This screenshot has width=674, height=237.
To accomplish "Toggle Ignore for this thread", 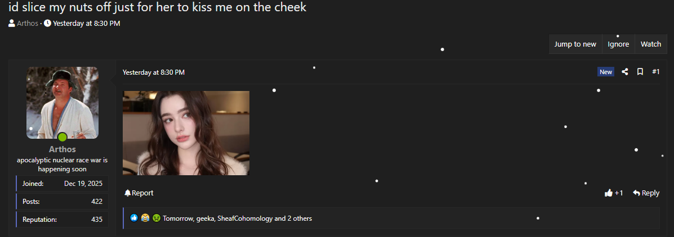I will (618, 44).
